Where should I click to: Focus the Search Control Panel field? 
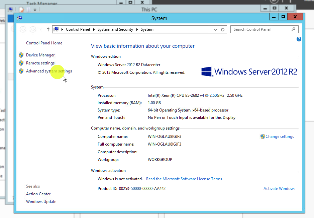point(261,29)
